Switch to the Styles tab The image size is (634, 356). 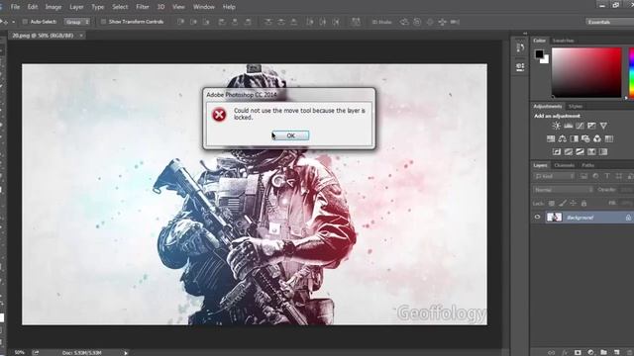coord(576,107)
